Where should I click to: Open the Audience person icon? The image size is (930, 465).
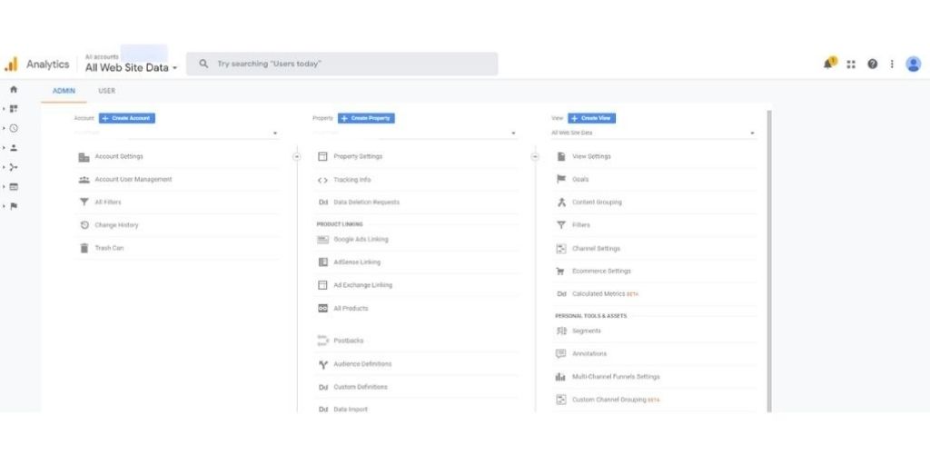[14, 148]
